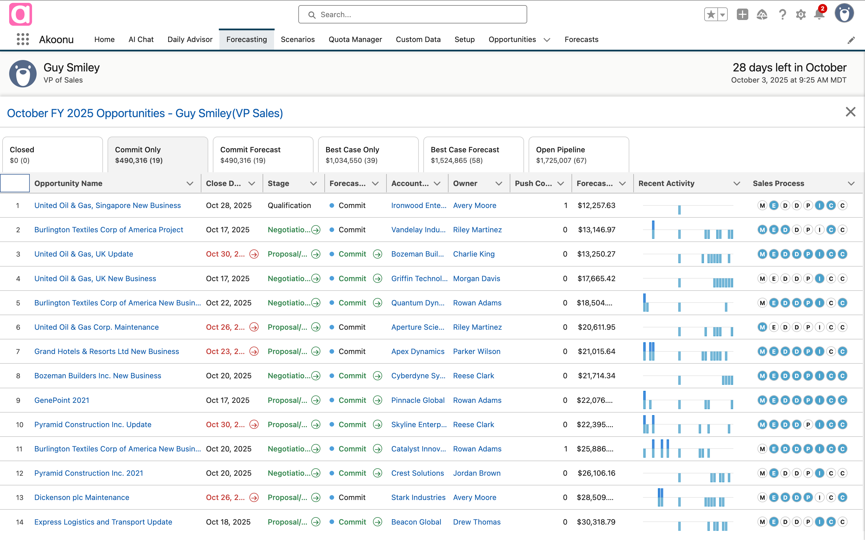Switch to the Scenarios tab
The height and width of the screenshot is (540, 865).
tap(298, 40)
